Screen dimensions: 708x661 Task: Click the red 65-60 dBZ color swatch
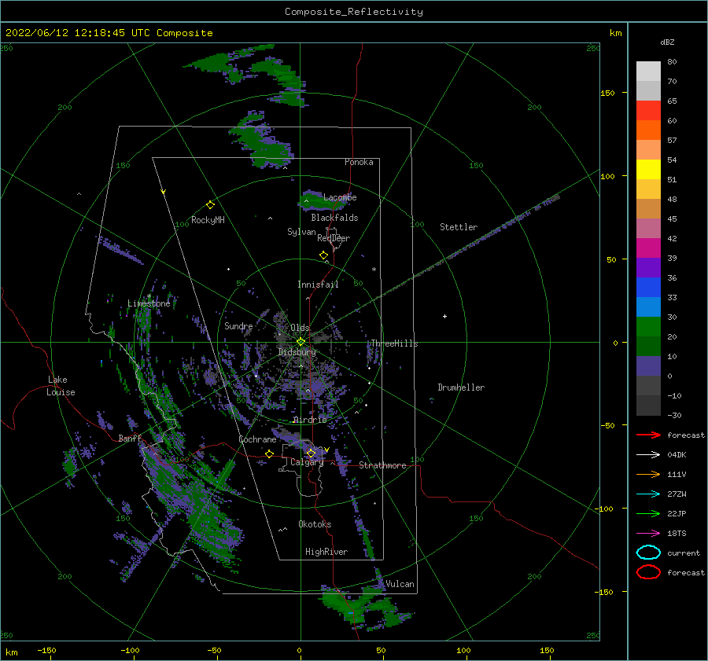648,111
